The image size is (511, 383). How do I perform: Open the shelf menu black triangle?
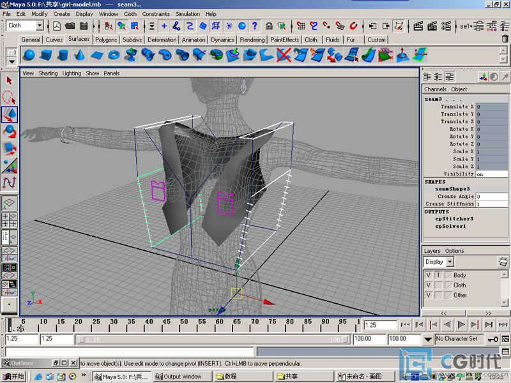(11, 61)
